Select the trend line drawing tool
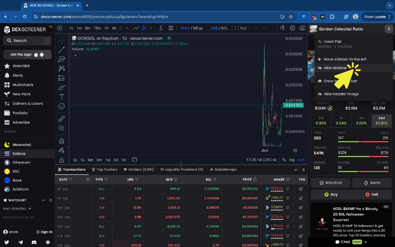This screenshot has width=395, height=247. click(x=62, y=49)
